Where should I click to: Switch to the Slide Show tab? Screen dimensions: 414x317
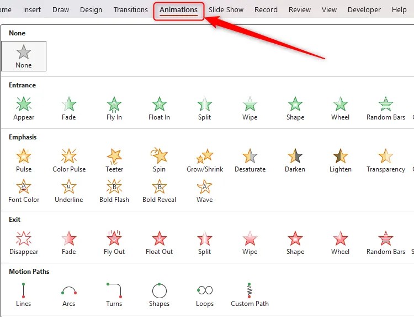(x=226, y=10)
